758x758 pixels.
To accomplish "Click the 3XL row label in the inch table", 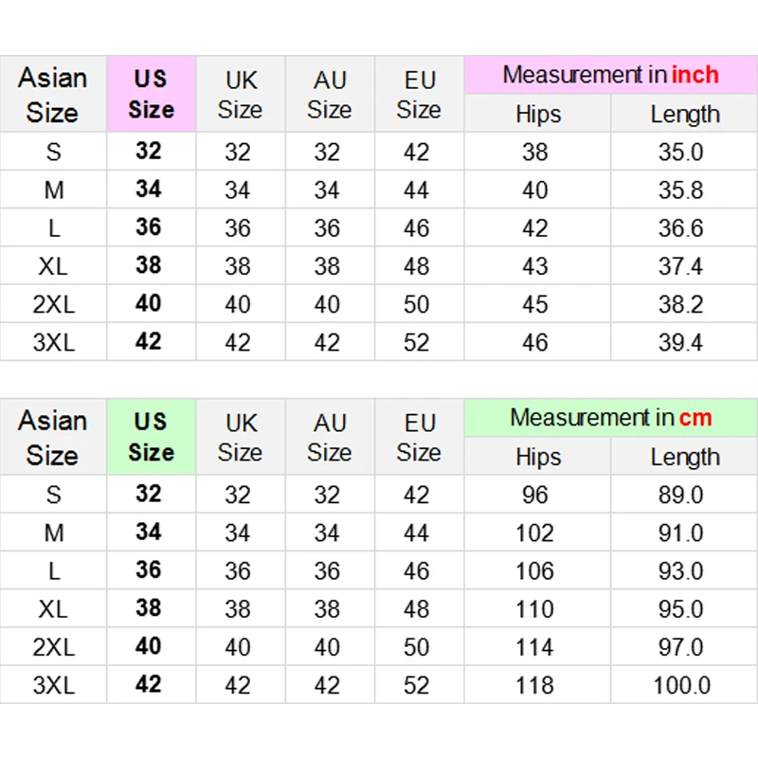I will (53, 342).
